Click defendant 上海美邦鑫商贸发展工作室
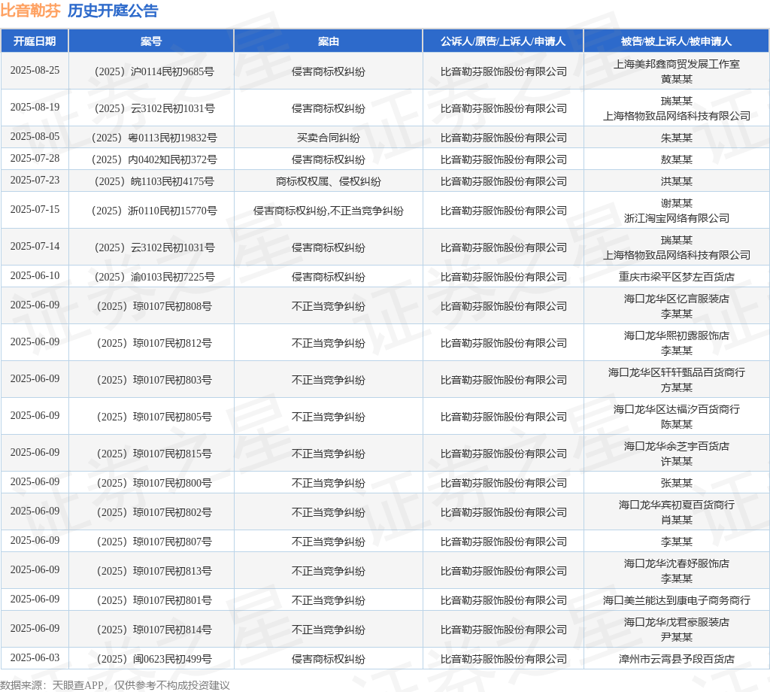 tap(677, 65)
